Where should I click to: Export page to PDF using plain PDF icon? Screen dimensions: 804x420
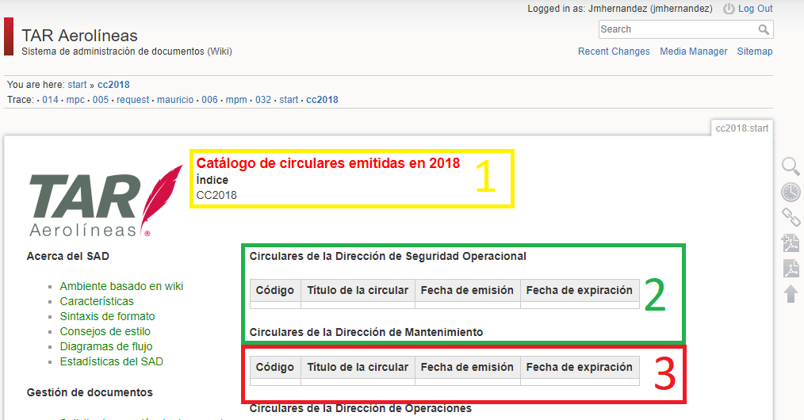click(x=791, y=269)
